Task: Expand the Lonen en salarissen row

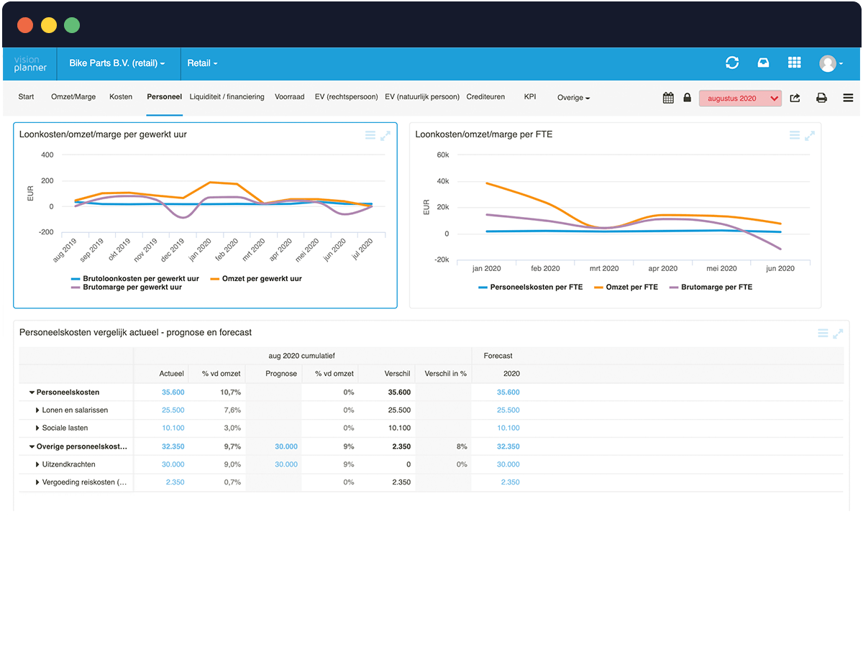Action: point(37,410)
